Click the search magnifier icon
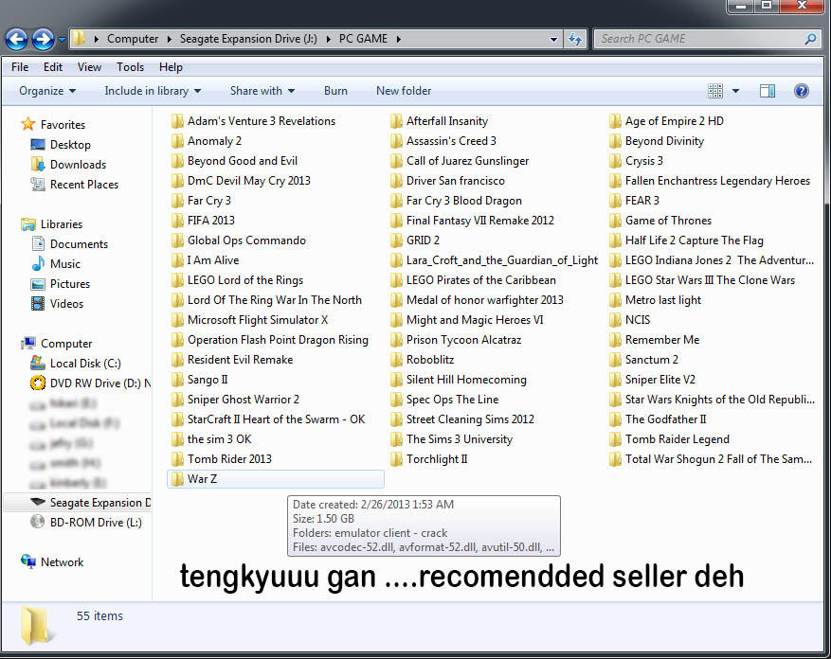The width and height of the screenshot is (831, 659). pyautogui.click(x=810, y=39)
